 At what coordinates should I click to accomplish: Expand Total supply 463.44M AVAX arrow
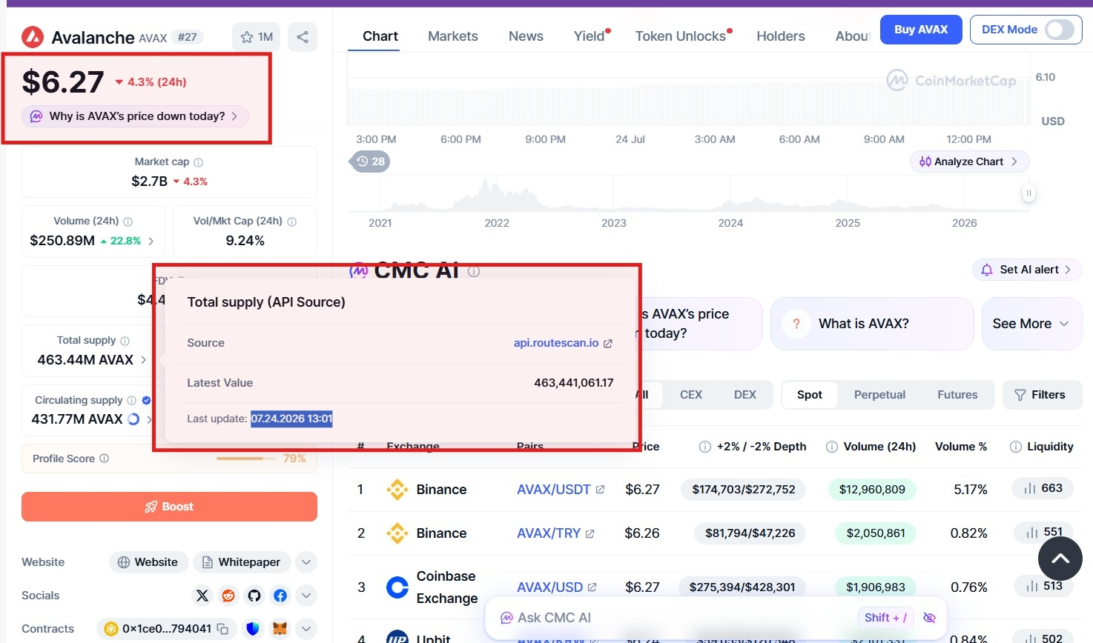pyautogui.click(x=143, y=360)
